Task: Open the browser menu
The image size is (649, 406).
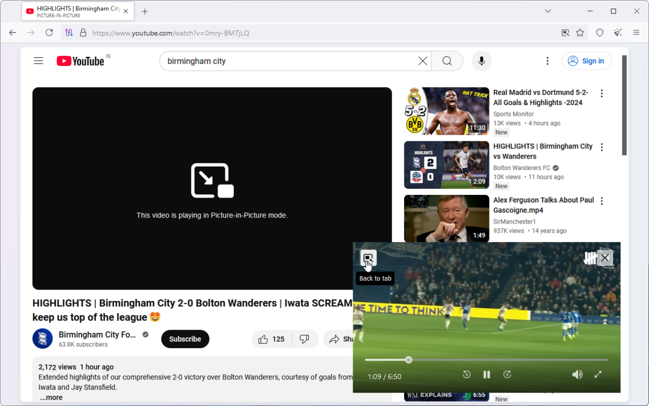Action: point(636,32)
